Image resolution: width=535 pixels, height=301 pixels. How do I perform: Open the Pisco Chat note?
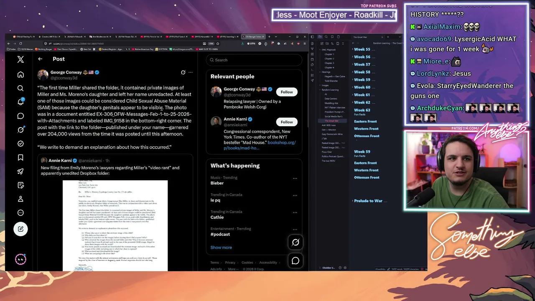point(326,152)
